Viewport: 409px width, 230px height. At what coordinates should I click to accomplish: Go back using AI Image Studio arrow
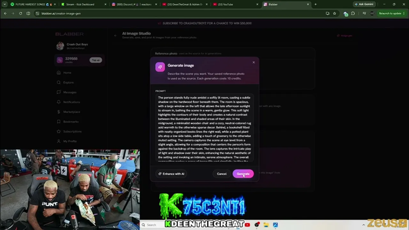(115, 35)
